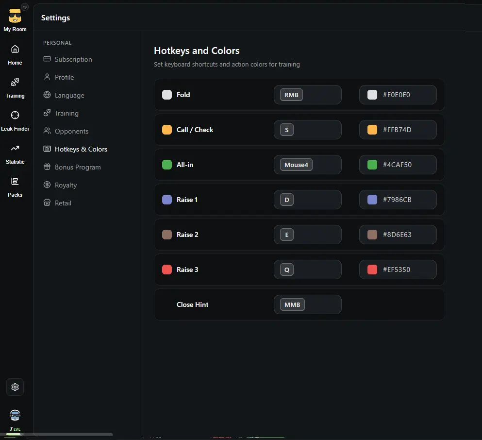The image size is (482, 440).
Task: Change the Close Hint hotkey MMB
Action: (307, 305)
